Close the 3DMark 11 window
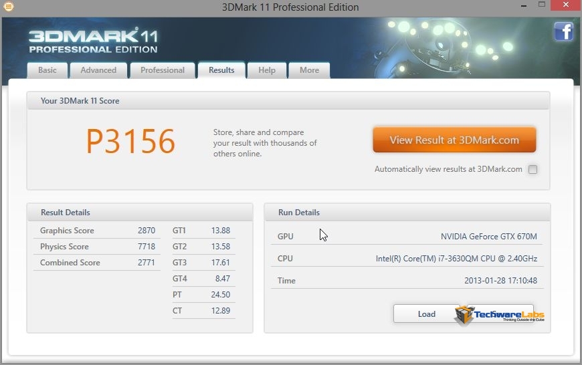This screenshot has width=582, height=365. (566, 5)
